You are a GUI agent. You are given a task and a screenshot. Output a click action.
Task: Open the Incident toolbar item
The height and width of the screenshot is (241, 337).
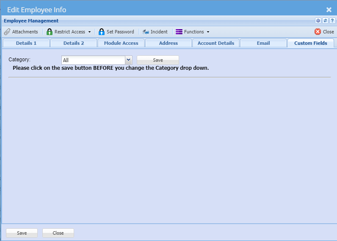click(x=155, y=32)
